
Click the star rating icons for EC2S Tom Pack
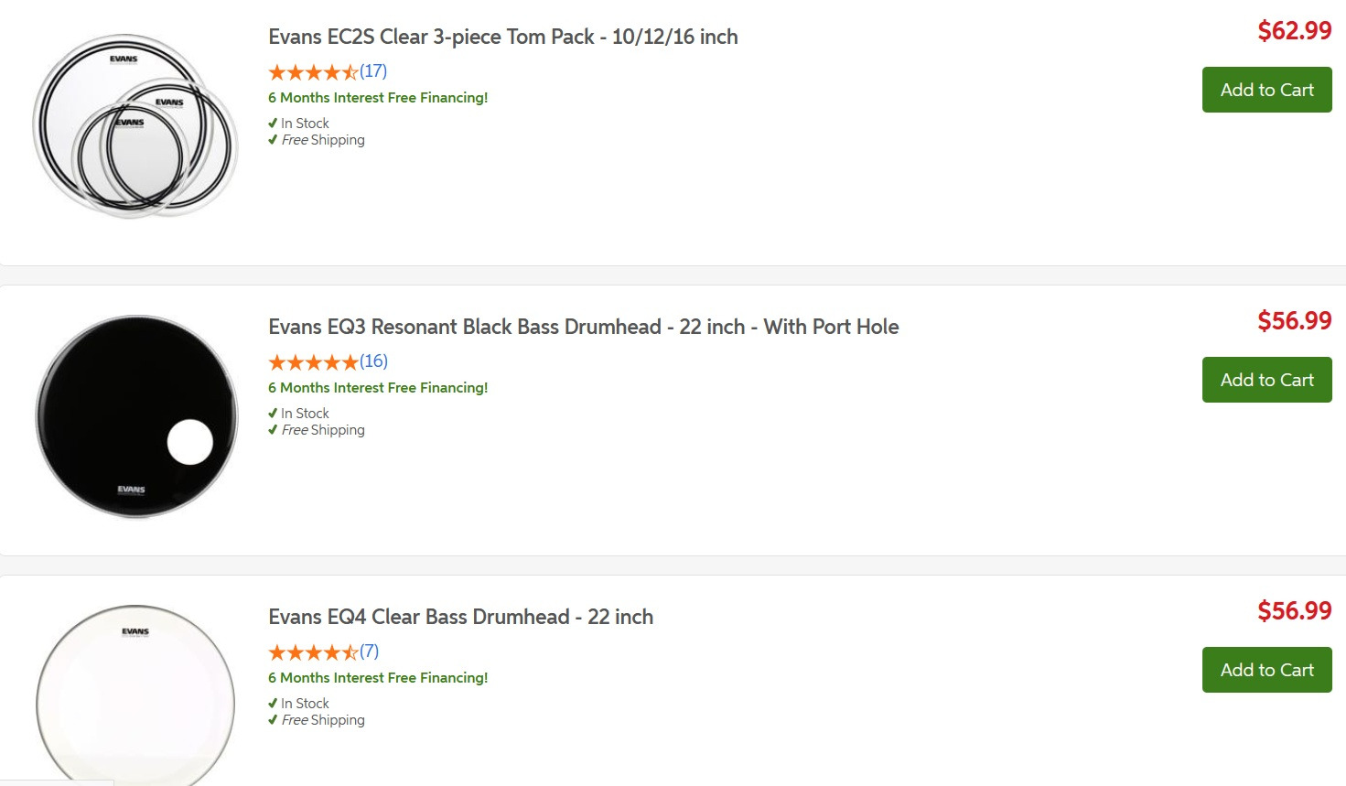pos(313,72)
